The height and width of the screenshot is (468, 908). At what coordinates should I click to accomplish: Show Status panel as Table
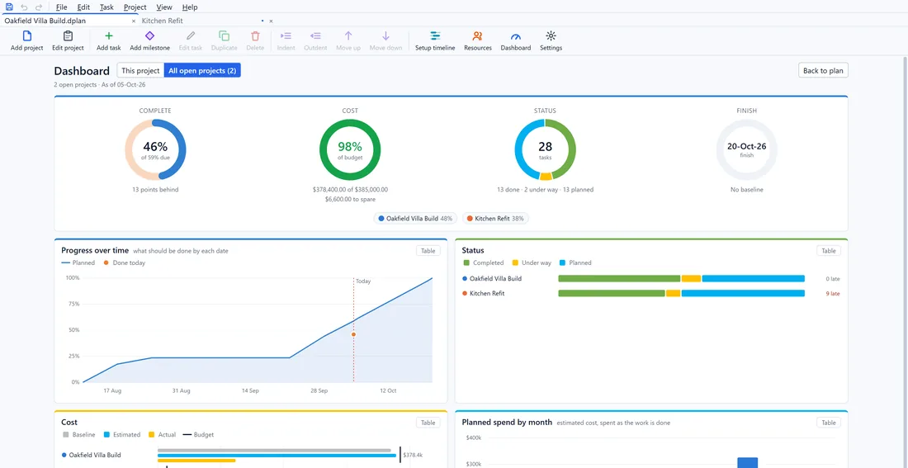(829, 251)
